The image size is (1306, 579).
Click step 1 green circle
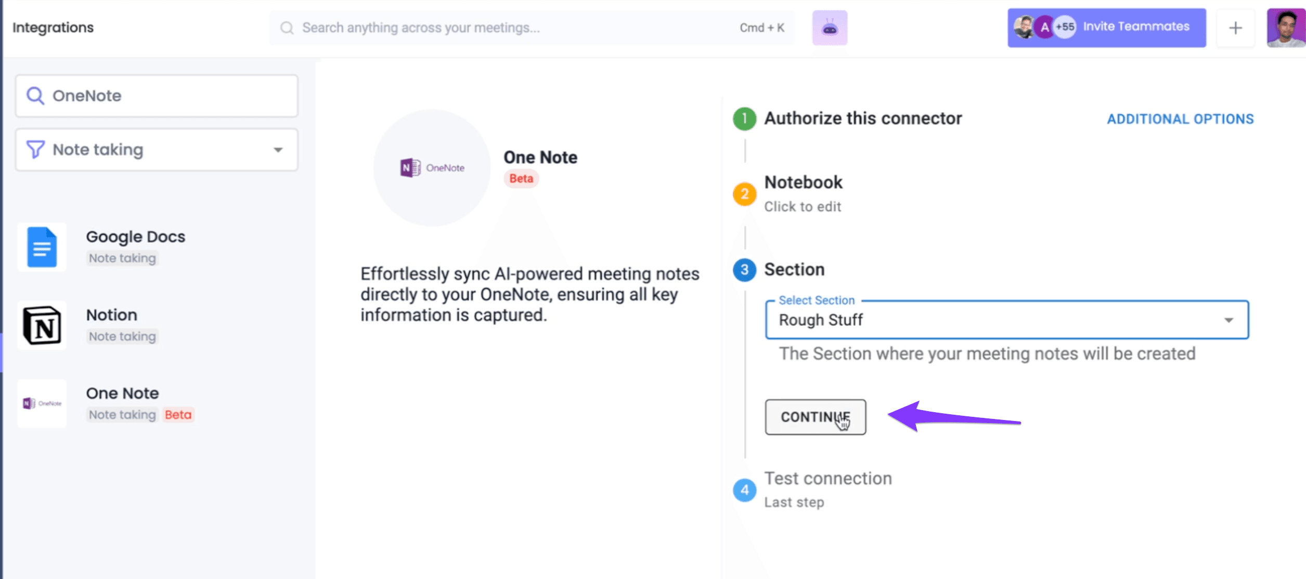(744, 119)
